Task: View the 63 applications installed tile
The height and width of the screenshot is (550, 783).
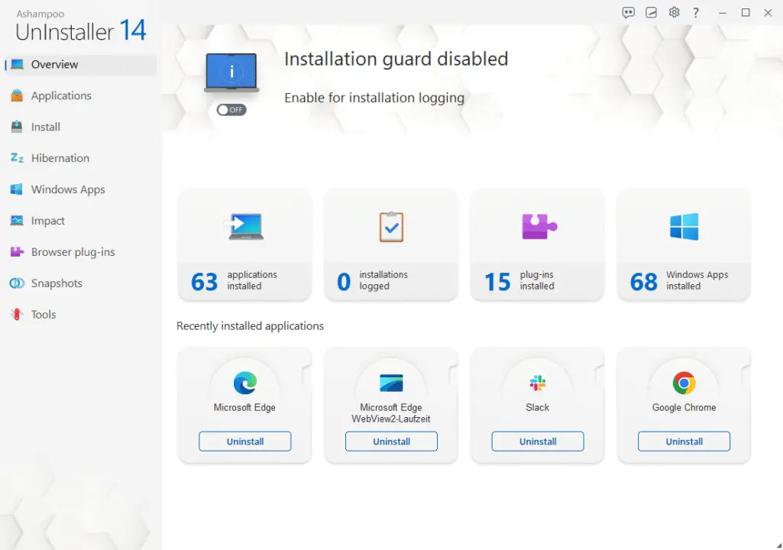Action: click(244, 244)
